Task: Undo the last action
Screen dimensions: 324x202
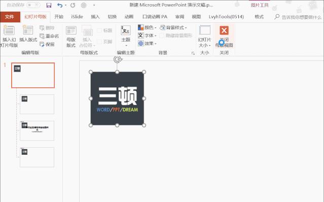Action: click(x=60, y=5)
